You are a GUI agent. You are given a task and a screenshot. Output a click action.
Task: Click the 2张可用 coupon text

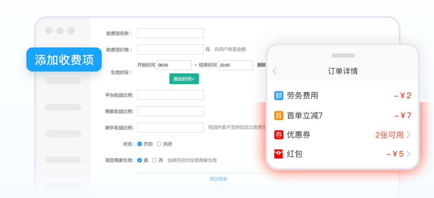[x=390, y=135]
